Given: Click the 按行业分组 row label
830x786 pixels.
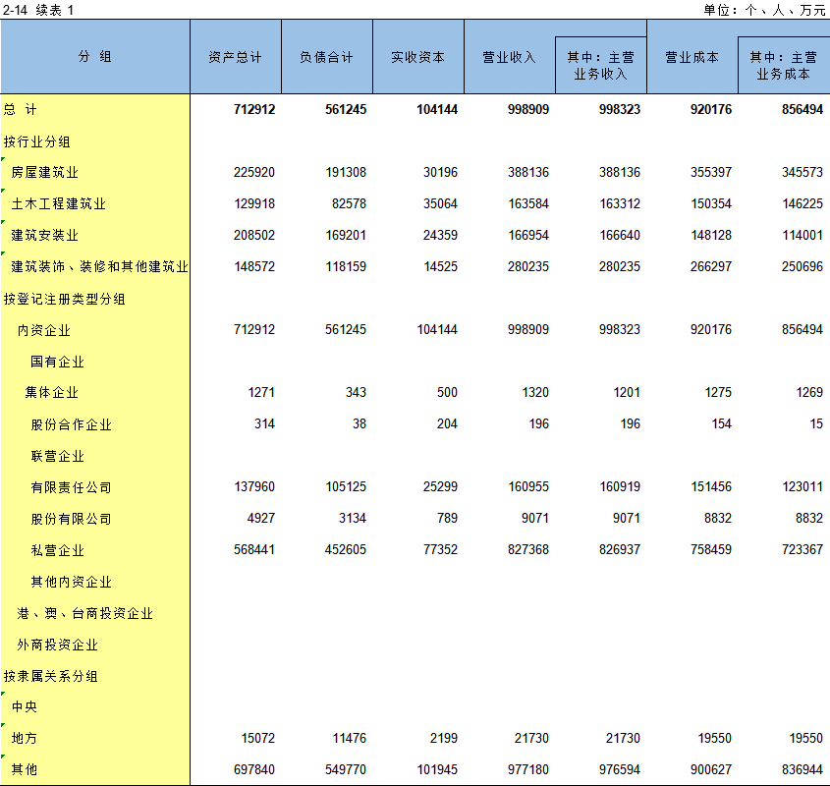Looking at the screenshot, I should pos(36,141).
